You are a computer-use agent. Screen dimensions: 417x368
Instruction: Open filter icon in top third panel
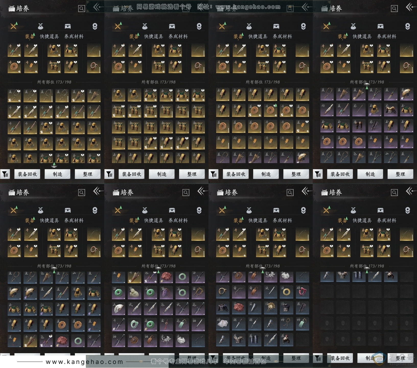214,174
